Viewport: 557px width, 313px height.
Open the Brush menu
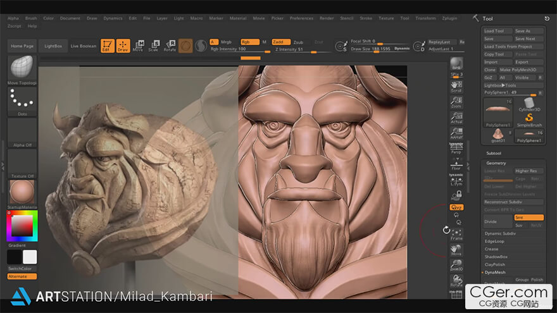(x=31, y=18)
